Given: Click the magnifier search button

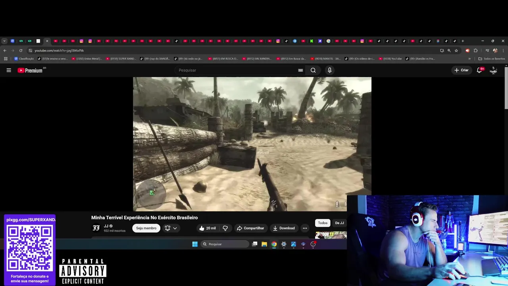Looking at the screenshot, I should coord(313,70).
